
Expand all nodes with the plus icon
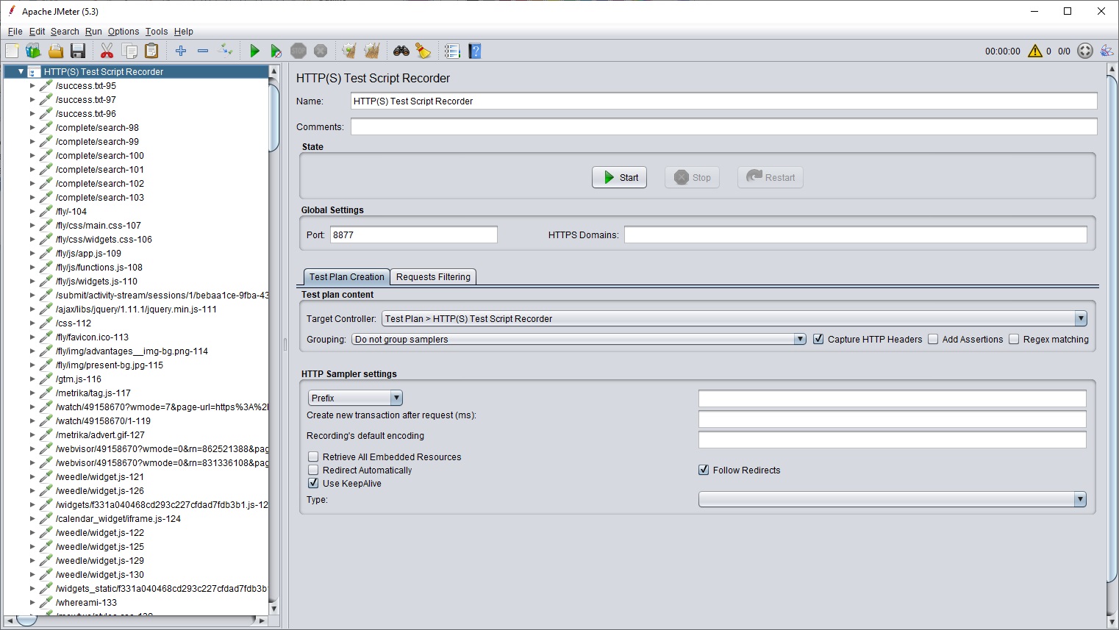click(181, 51)
